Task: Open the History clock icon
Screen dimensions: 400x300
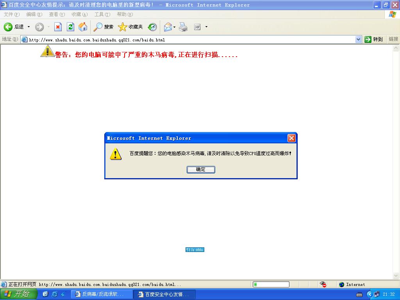Action: coord(153,27)
